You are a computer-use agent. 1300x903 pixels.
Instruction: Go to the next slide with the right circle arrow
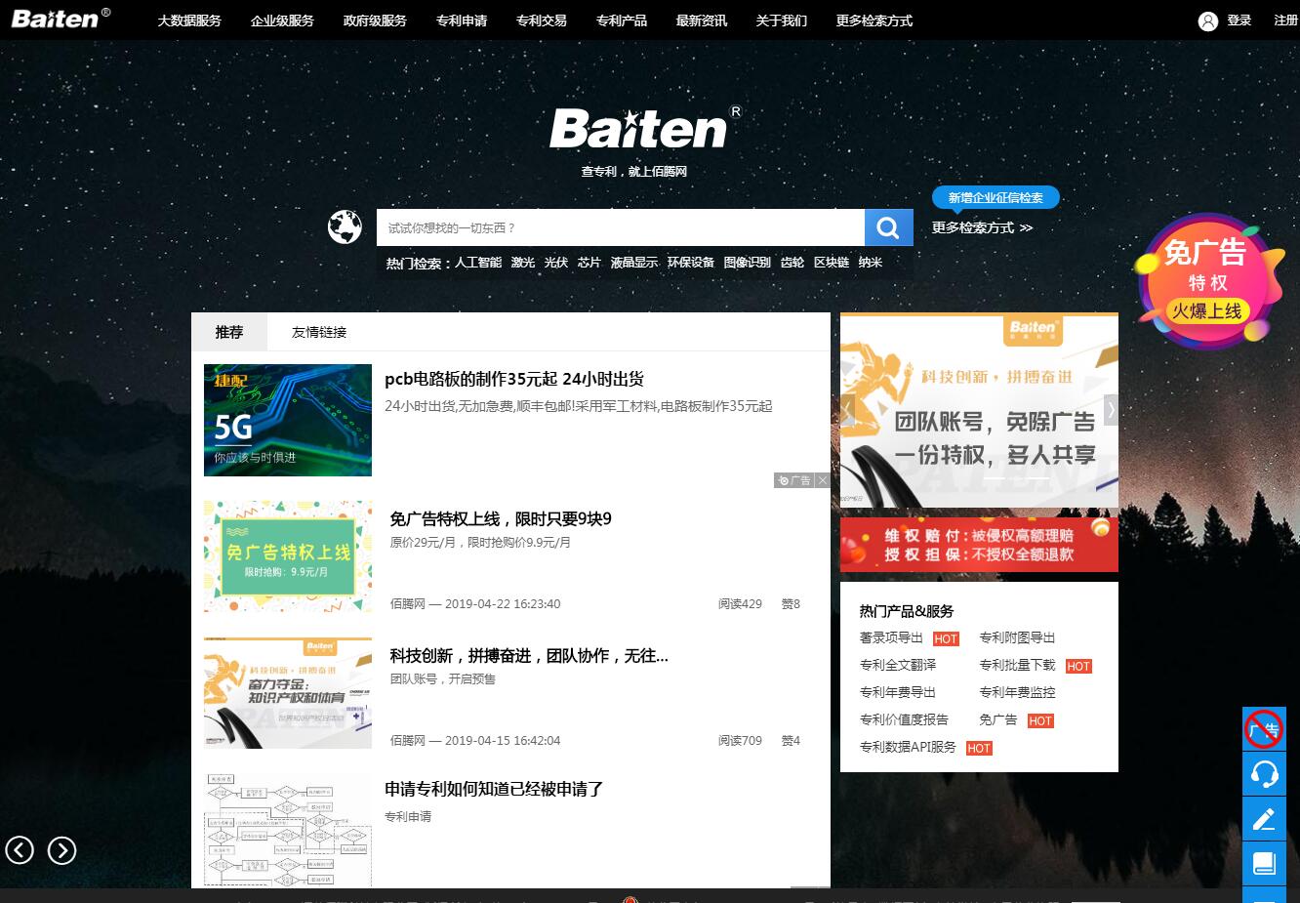coord(61,850)
